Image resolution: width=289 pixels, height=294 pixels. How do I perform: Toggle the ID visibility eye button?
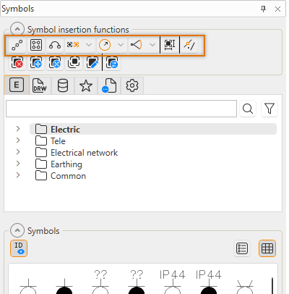(19, 248)
